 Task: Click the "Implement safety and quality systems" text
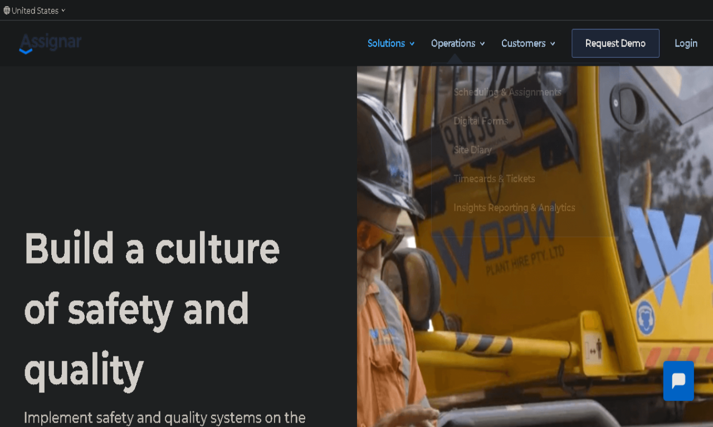pyautogui.click(x=165, y=418)
